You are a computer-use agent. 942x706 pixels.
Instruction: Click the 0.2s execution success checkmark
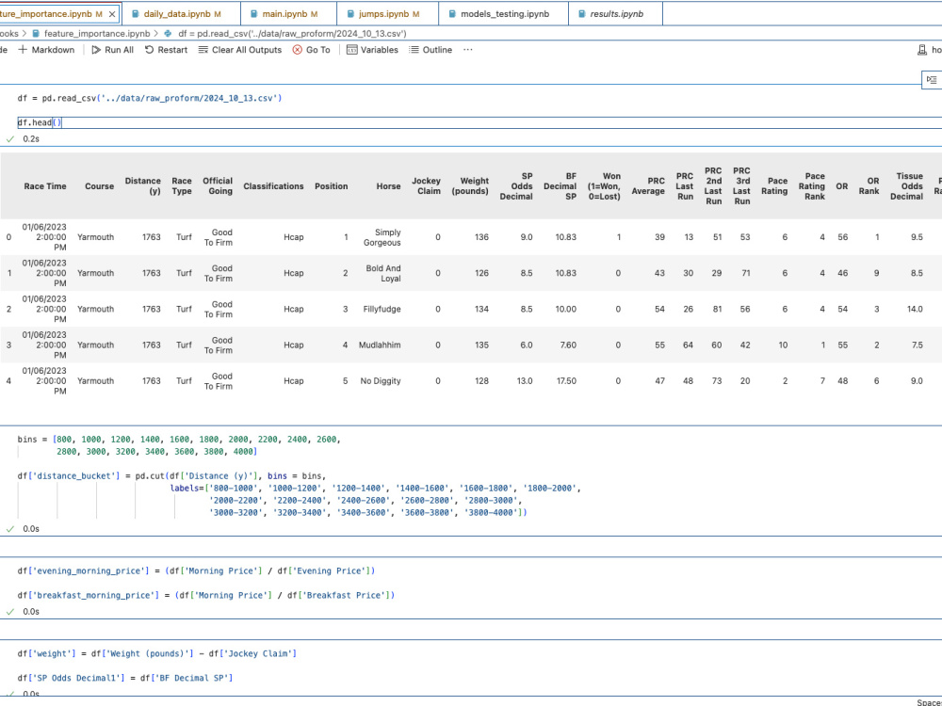(x=10, y=138)
